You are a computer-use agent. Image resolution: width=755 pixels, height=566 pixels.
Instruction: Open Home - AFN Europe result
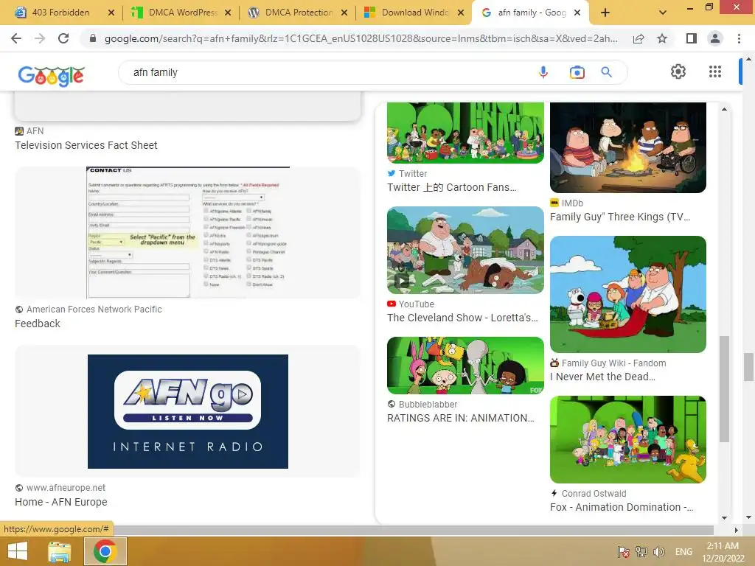point(60,502)
